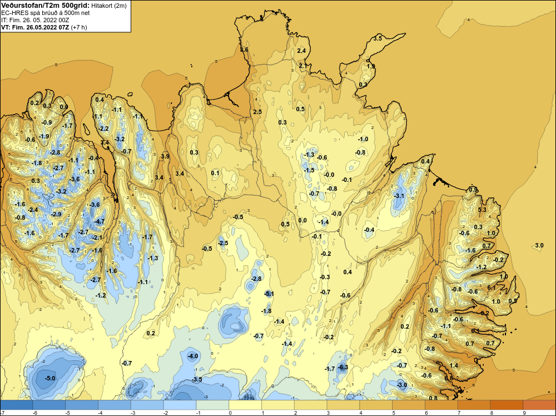Select the -0.9 temperature label
Screen dimensions: 556x416
click(47, 122)
